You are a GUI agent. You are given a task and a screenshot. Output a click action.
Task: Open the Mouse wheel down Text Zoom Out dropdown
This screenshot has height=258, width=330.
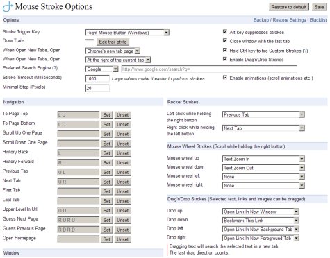point(263,168)
